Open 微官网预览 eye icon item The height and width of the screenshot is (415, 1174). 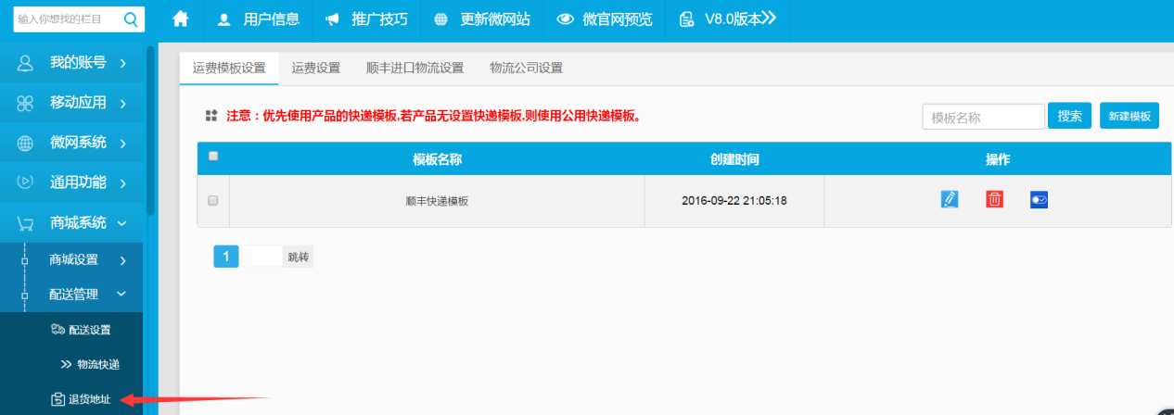(604, 19)
